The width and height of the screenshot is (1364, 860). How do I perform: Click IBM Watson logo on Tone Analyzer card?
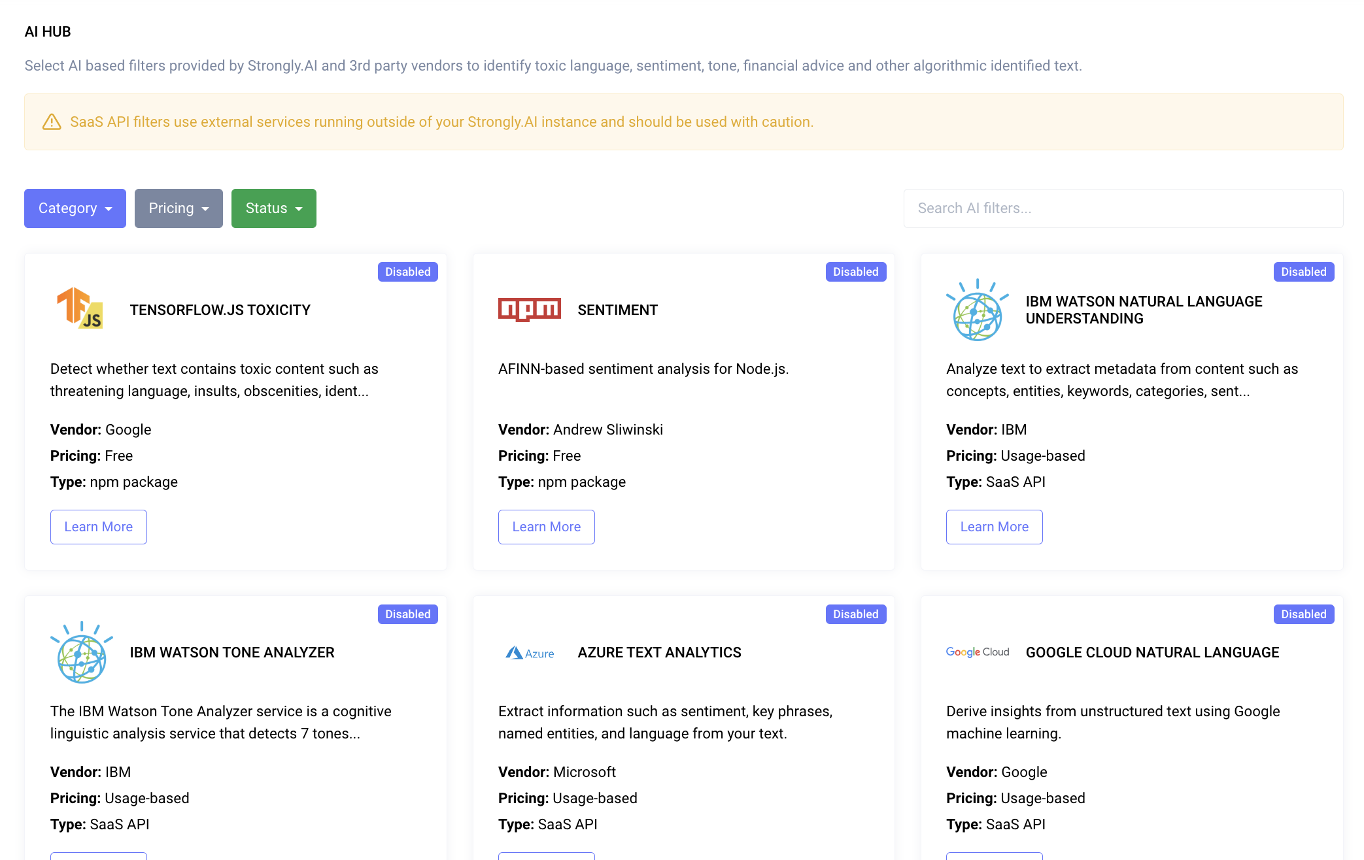(x=82, y=652)
